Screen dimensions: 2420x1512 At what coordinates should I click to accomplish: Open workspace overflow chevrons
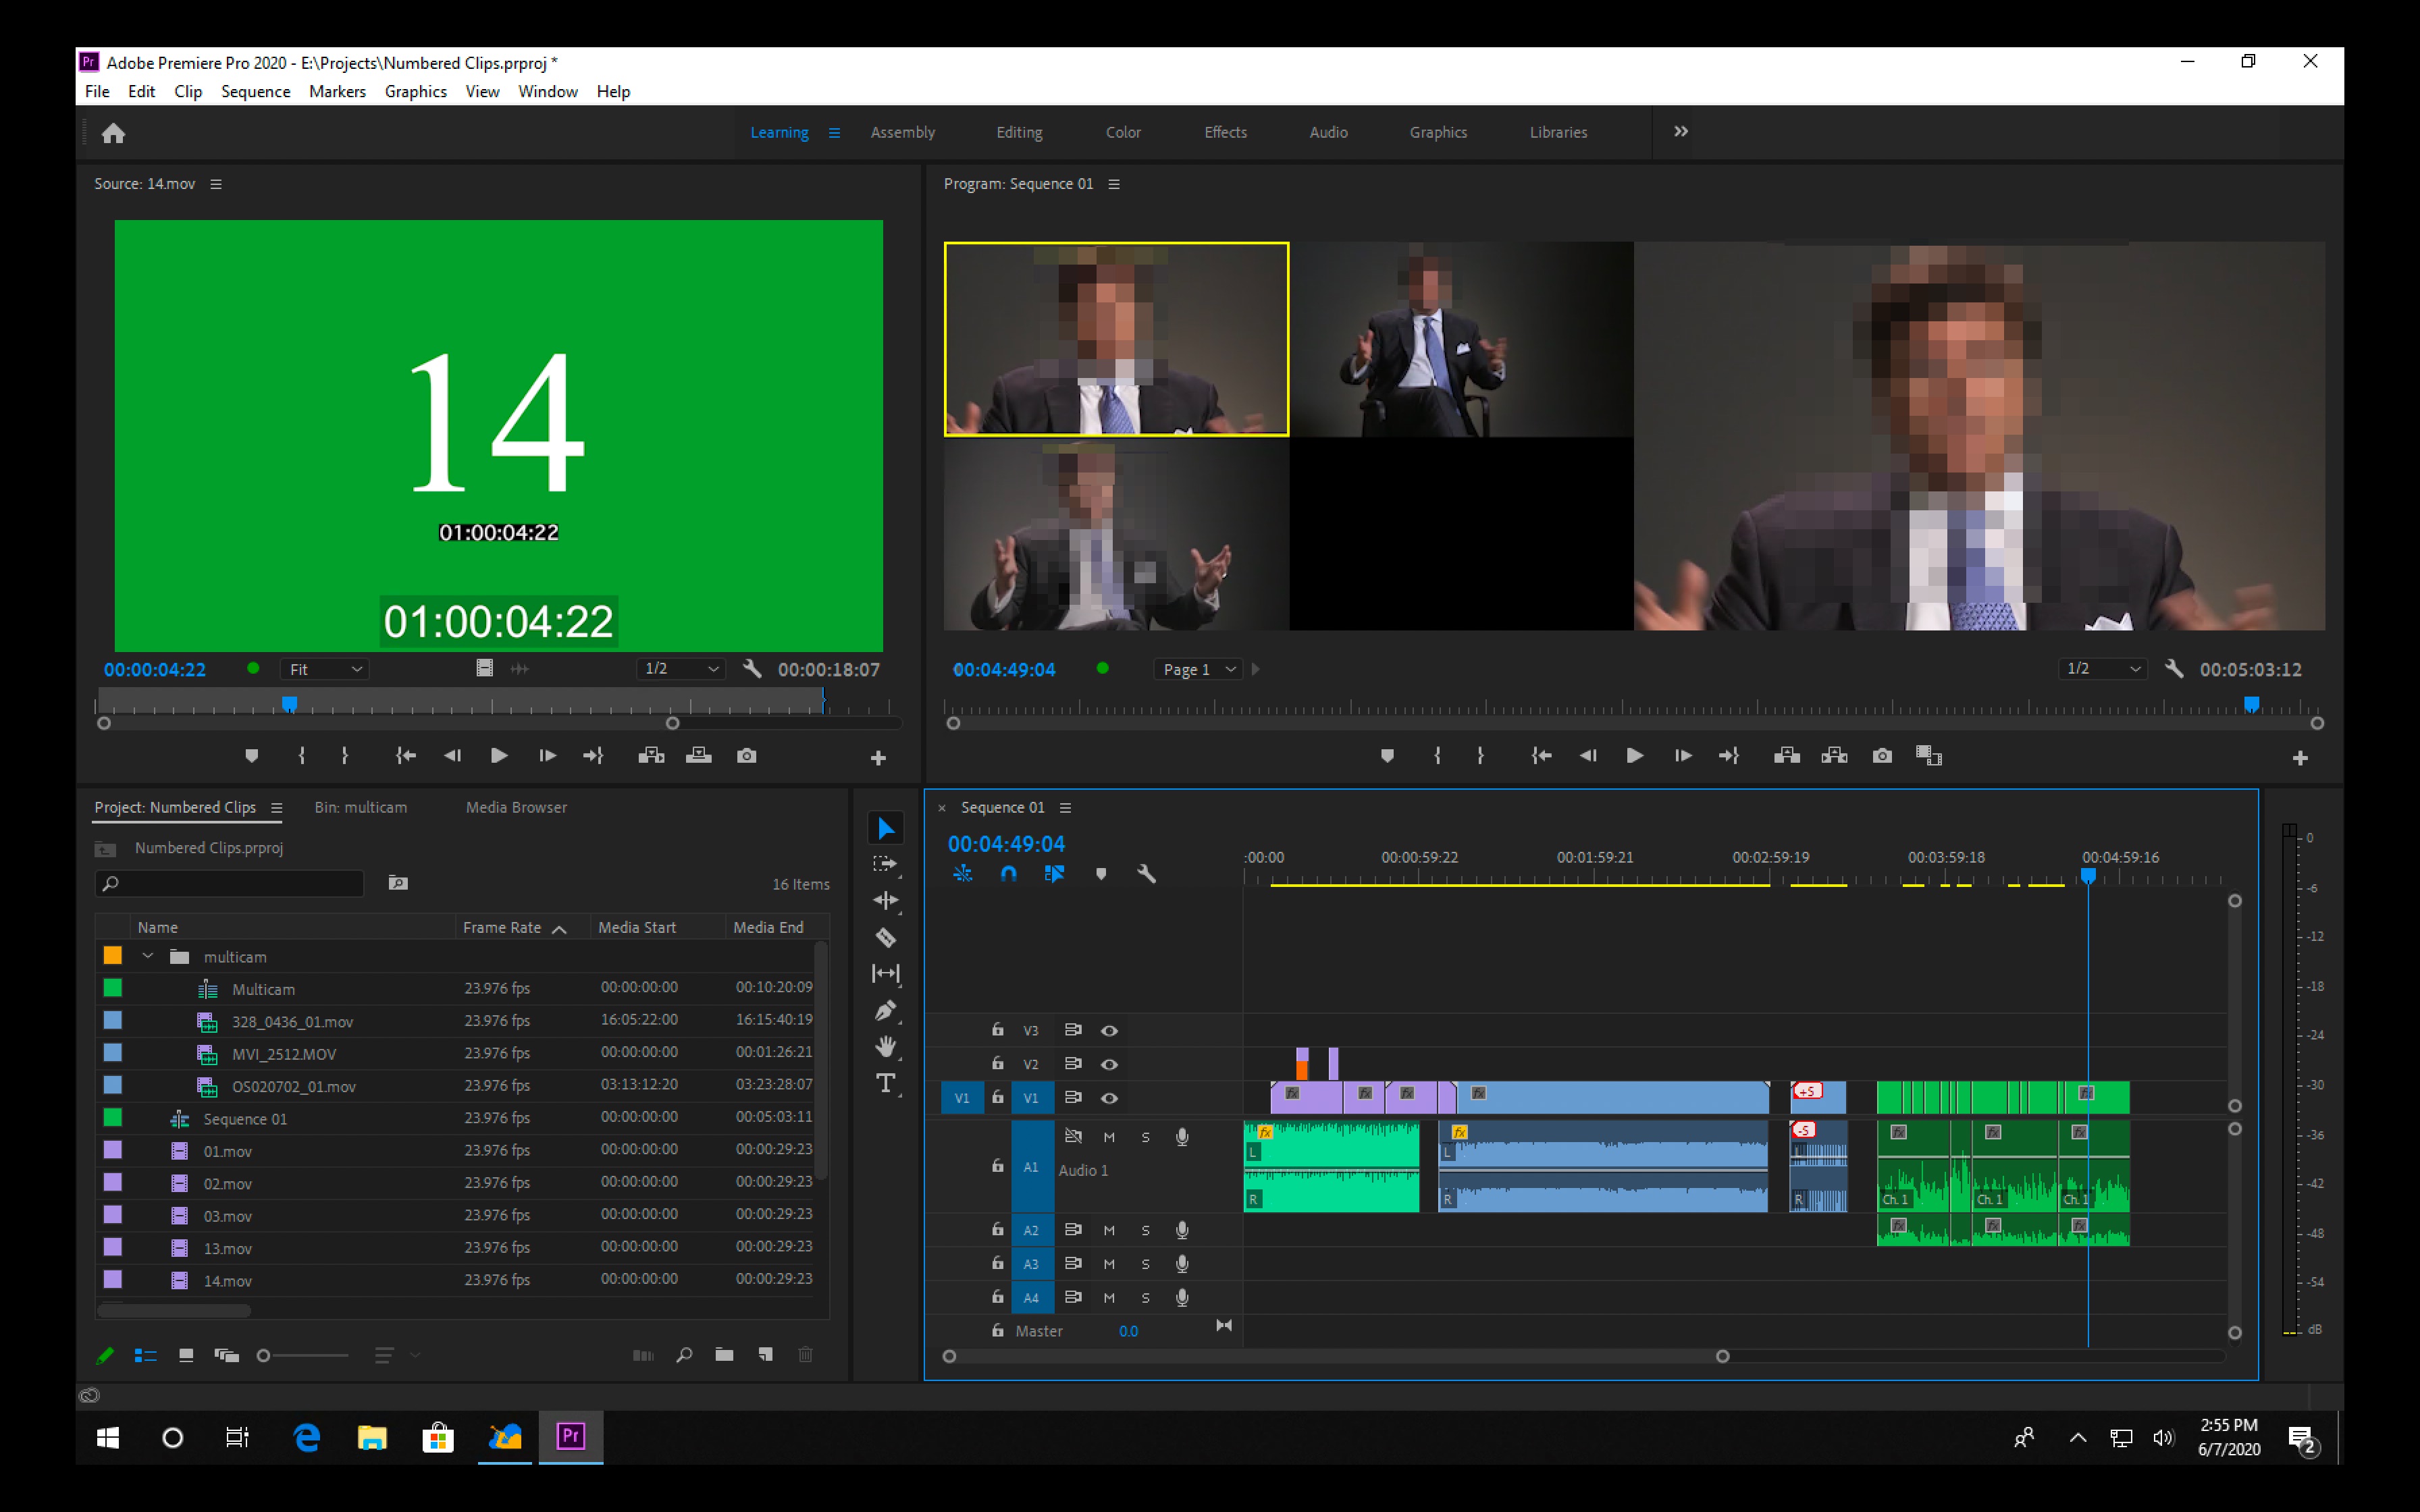tap(1681, 131)
